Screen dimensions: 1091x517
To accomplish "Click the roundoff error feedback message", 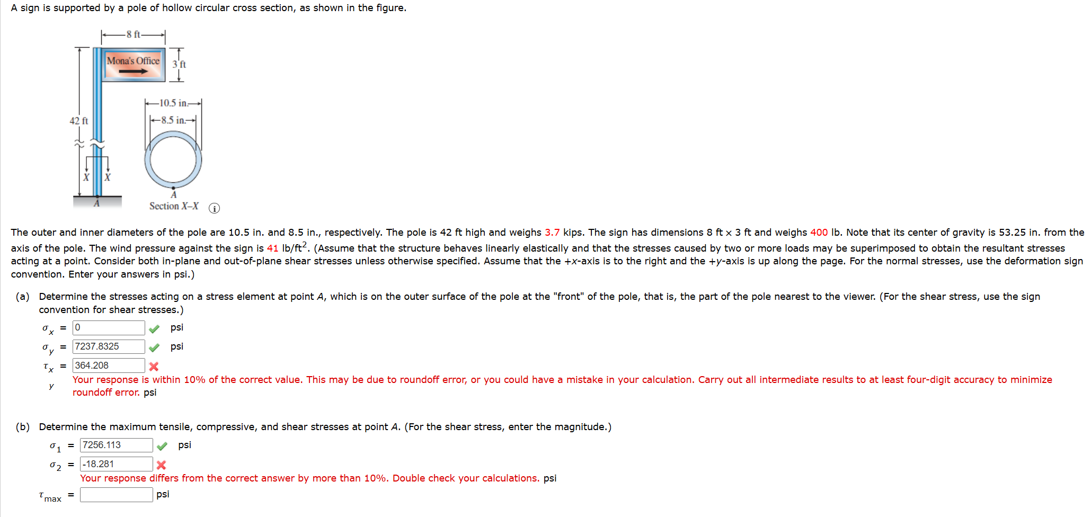I will tap(562, 386).
